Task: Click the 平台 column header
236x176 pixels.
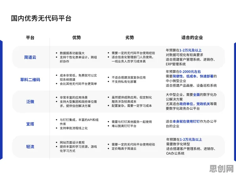Action: tap(30, 37)
